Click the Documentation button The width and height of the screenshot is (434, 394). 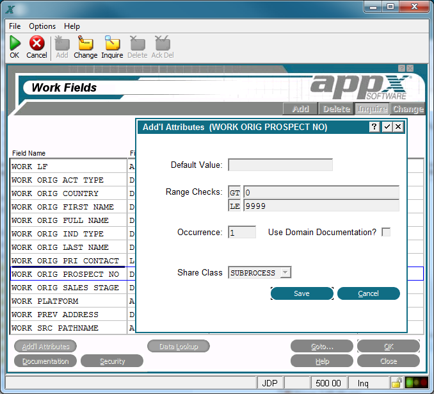pyautogui.click(x=45, y=361)
